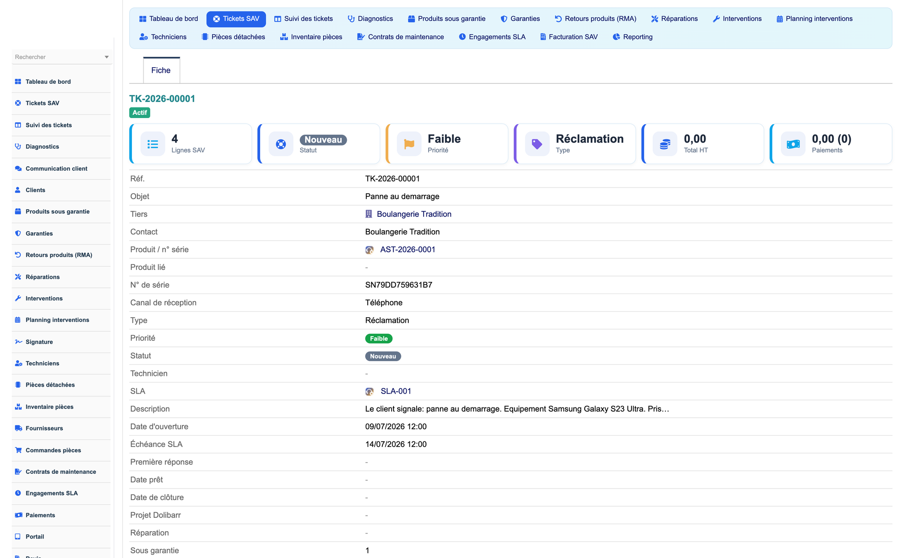The width and height of the screenshot is (901, 558).
Task: Click the Planning interventions calendar sidebar icon
Action: pyautogui.click(x=18, y=320)
